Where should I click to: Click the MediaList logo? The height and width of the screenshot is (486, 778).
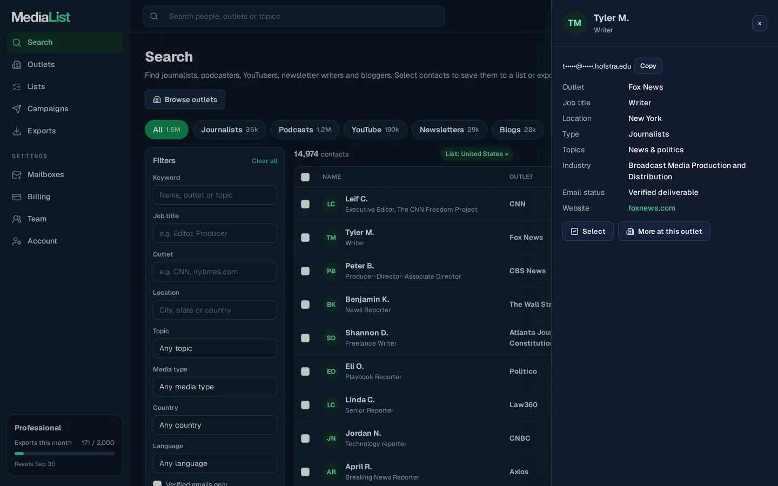point(41,17)
